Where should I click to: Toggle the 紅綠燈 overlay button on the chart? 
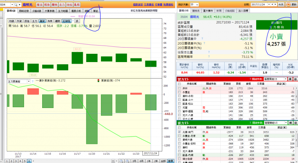tap(66, 21)
